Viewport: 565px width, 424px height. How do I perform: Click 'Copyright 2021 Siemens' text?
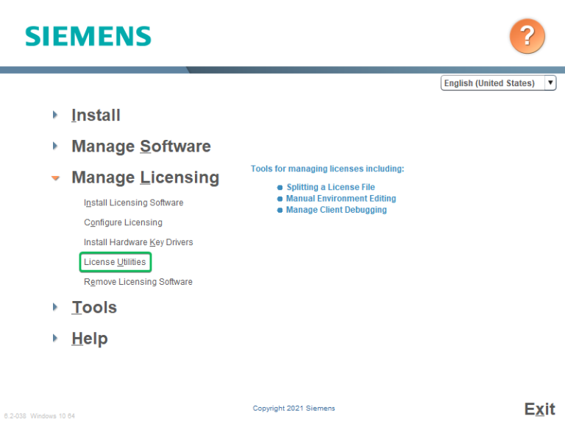pyautogui.click(x=294, y=408)
